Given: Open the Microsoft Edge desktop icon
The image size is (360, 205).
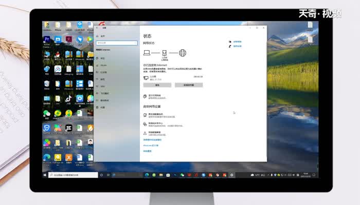Looking at the screenshot, I should click(47, 157).
